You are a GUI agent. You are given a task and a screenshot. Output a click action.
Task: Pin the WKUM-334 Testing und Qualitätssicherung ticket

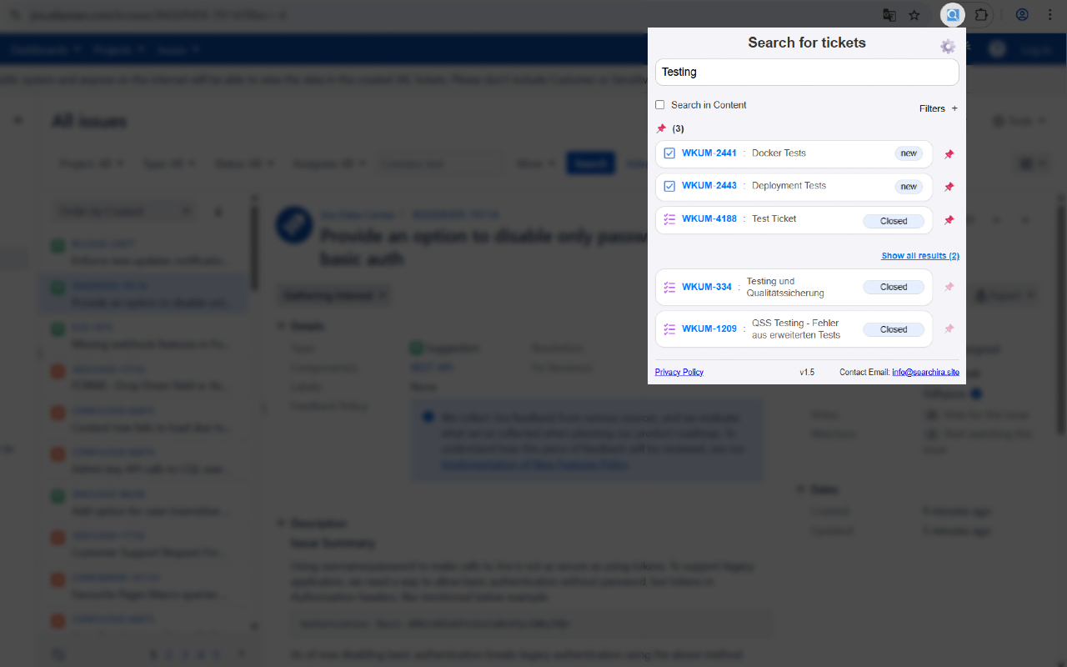pyautogui.click(x=949, y=286)
